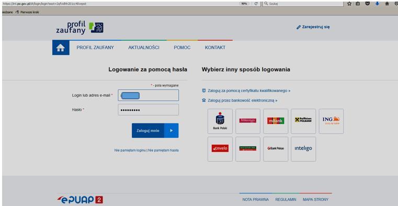Focus the Hasło password field
Image resolution: width=398 pixels, height=206 pixels.
148,110
